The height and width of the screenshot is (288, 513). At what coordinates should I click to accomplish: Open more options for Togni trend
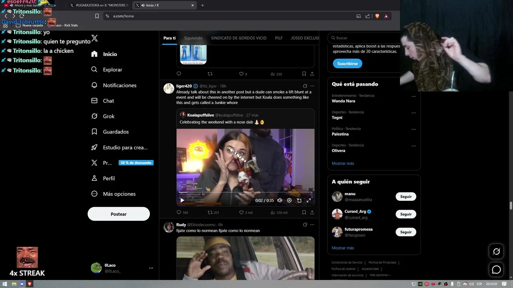(x=414, y=113)
